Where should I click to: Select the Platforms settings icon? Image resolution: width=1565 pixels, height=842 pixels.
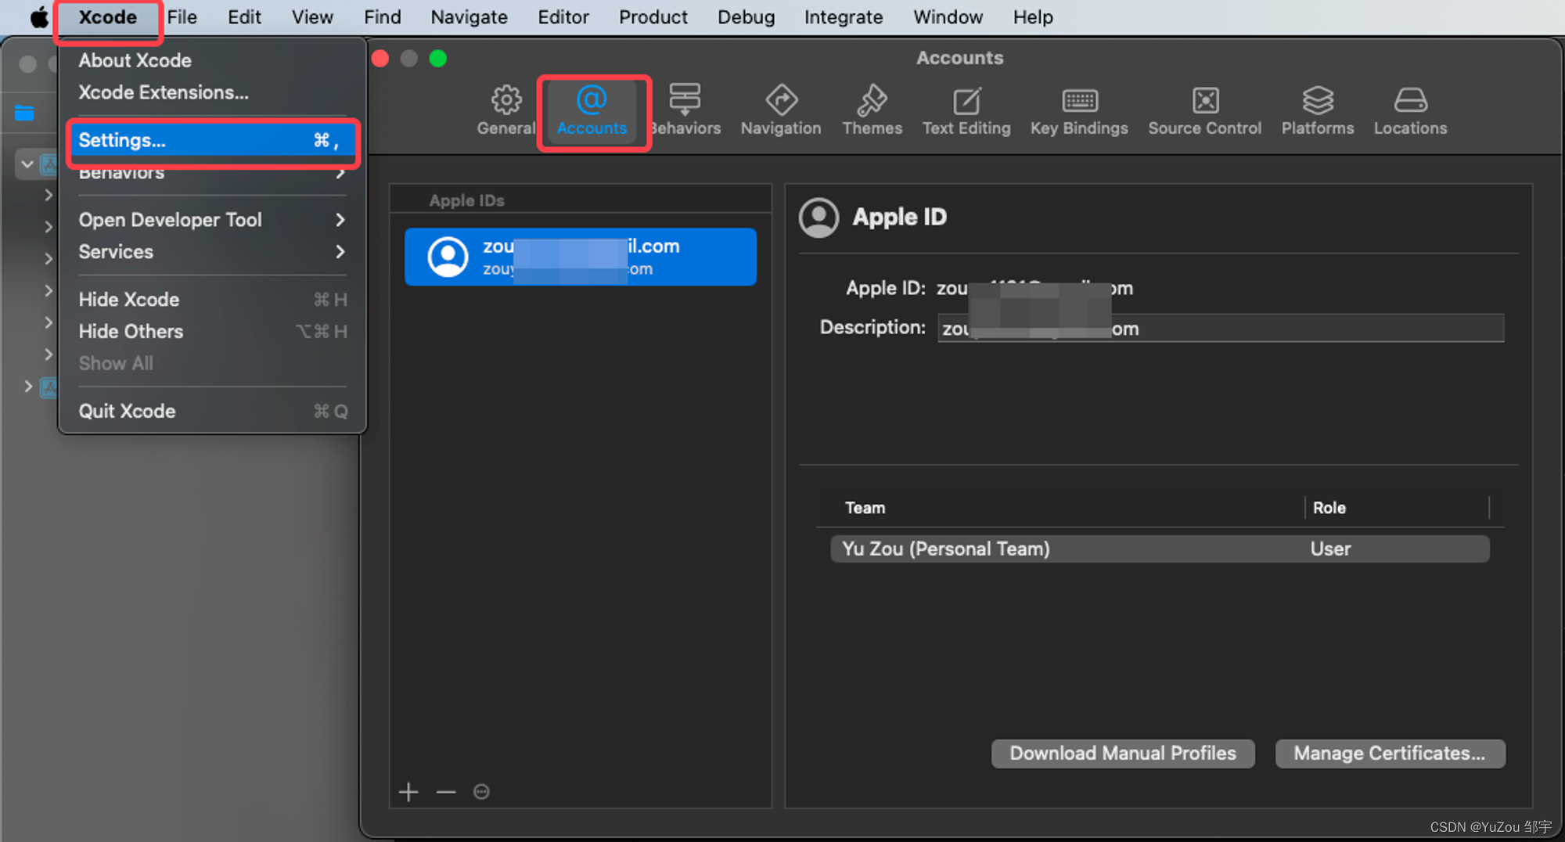click(1317, 110)
